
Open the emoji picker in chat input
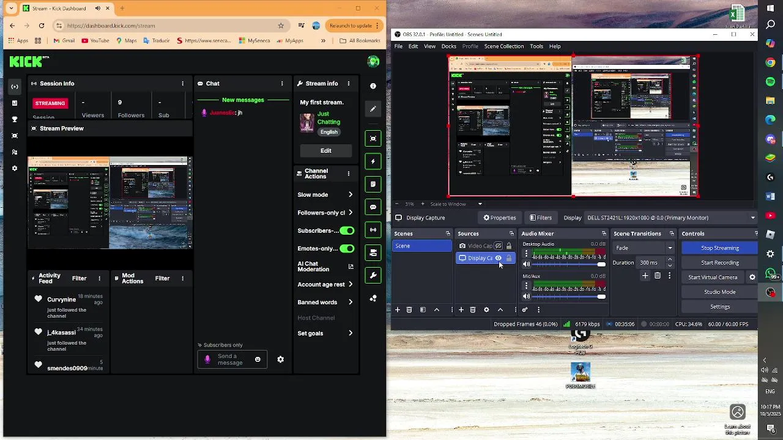(258, 359)
